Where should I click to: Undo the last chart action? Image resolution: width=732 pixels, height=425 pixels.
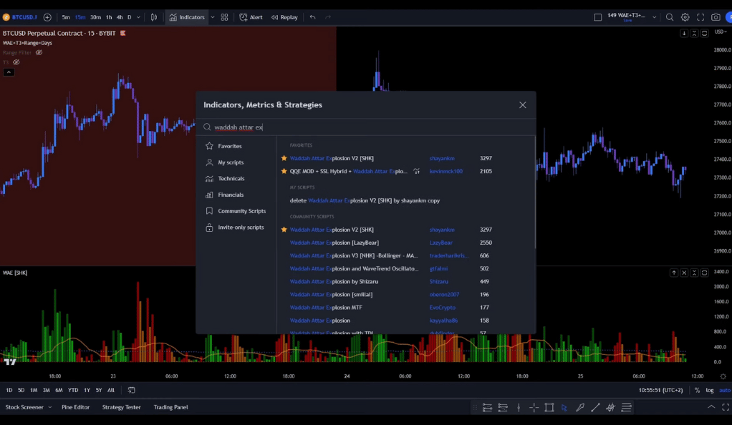[312, 17]
